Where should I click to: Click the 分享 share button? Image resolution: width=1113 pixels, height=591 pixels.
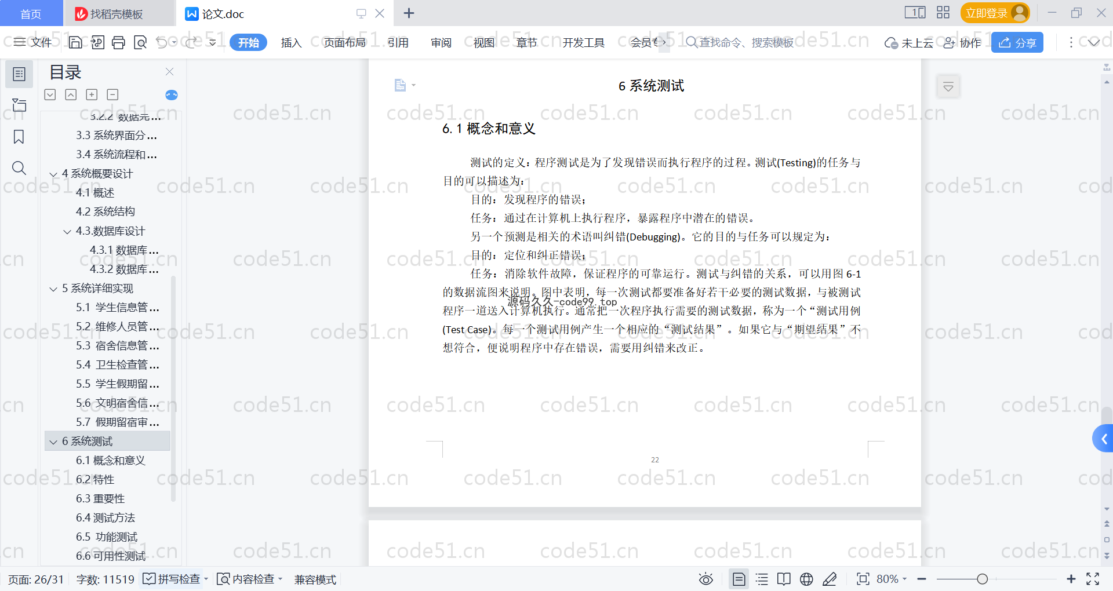click(1017, 42)
